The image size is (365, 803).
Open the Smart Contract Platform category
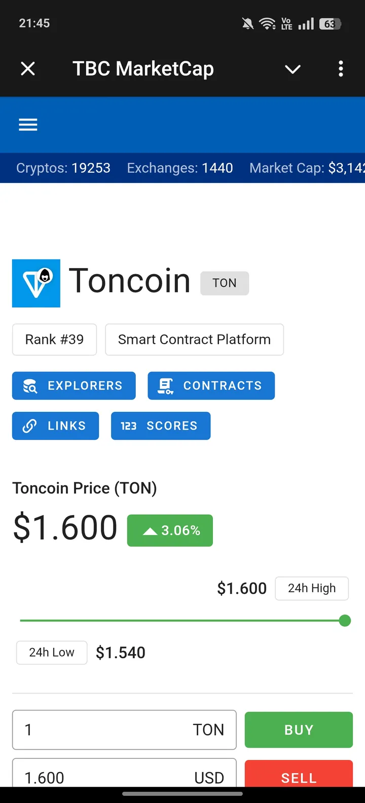point(194,339)
